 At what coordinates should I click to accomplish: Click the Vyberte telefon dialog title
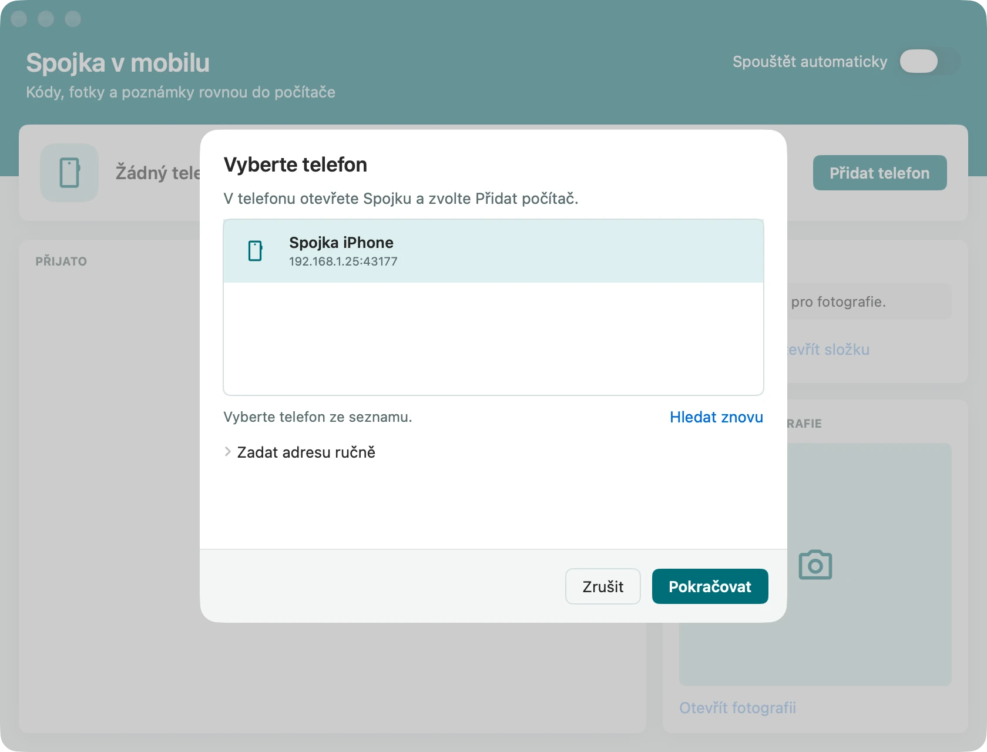point(296,165)
